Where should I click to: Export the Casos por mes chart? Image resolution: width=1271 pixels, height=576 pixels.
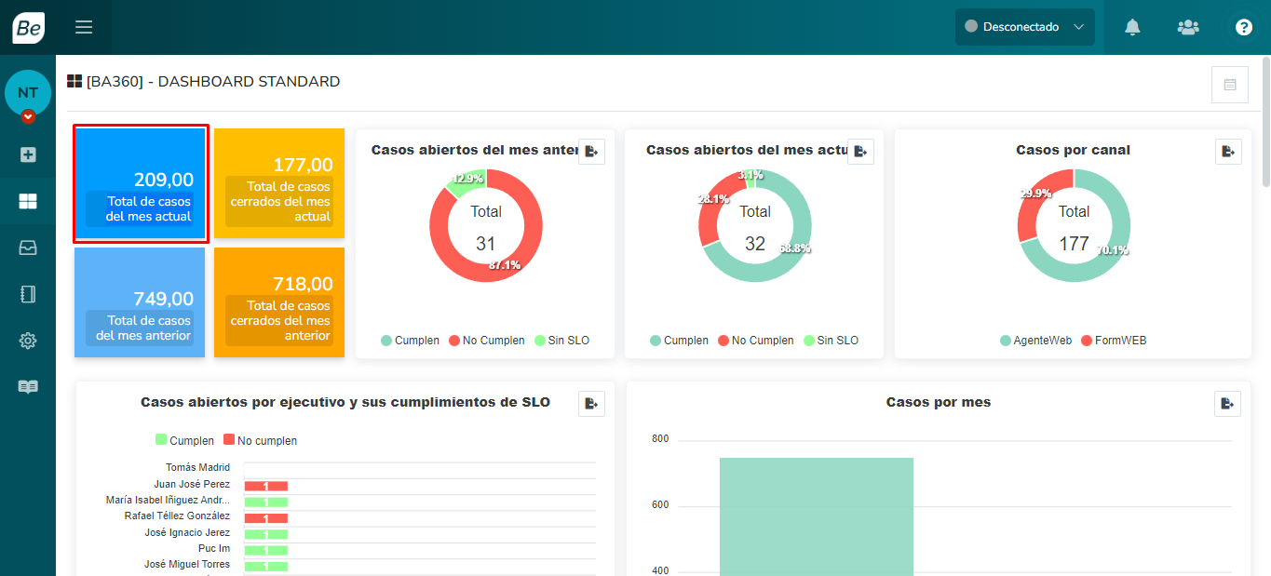1227,404
